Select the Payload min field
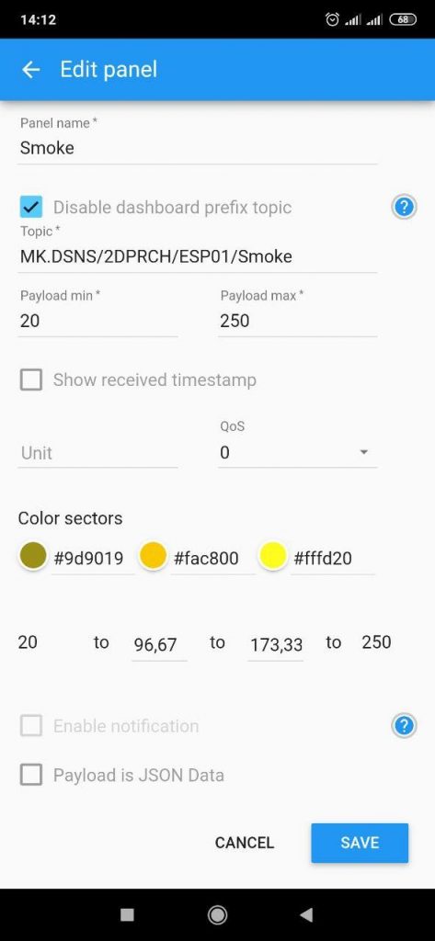This screenshot has height=941, width=435. 97,321
